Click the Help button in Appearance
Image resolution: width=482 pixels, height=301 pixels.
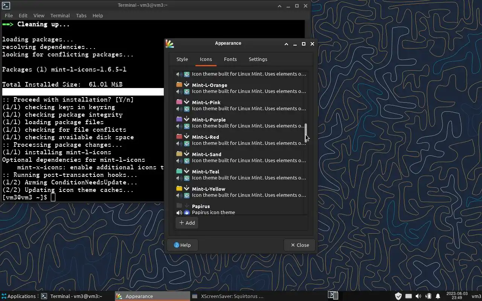[x=183, y=245]
